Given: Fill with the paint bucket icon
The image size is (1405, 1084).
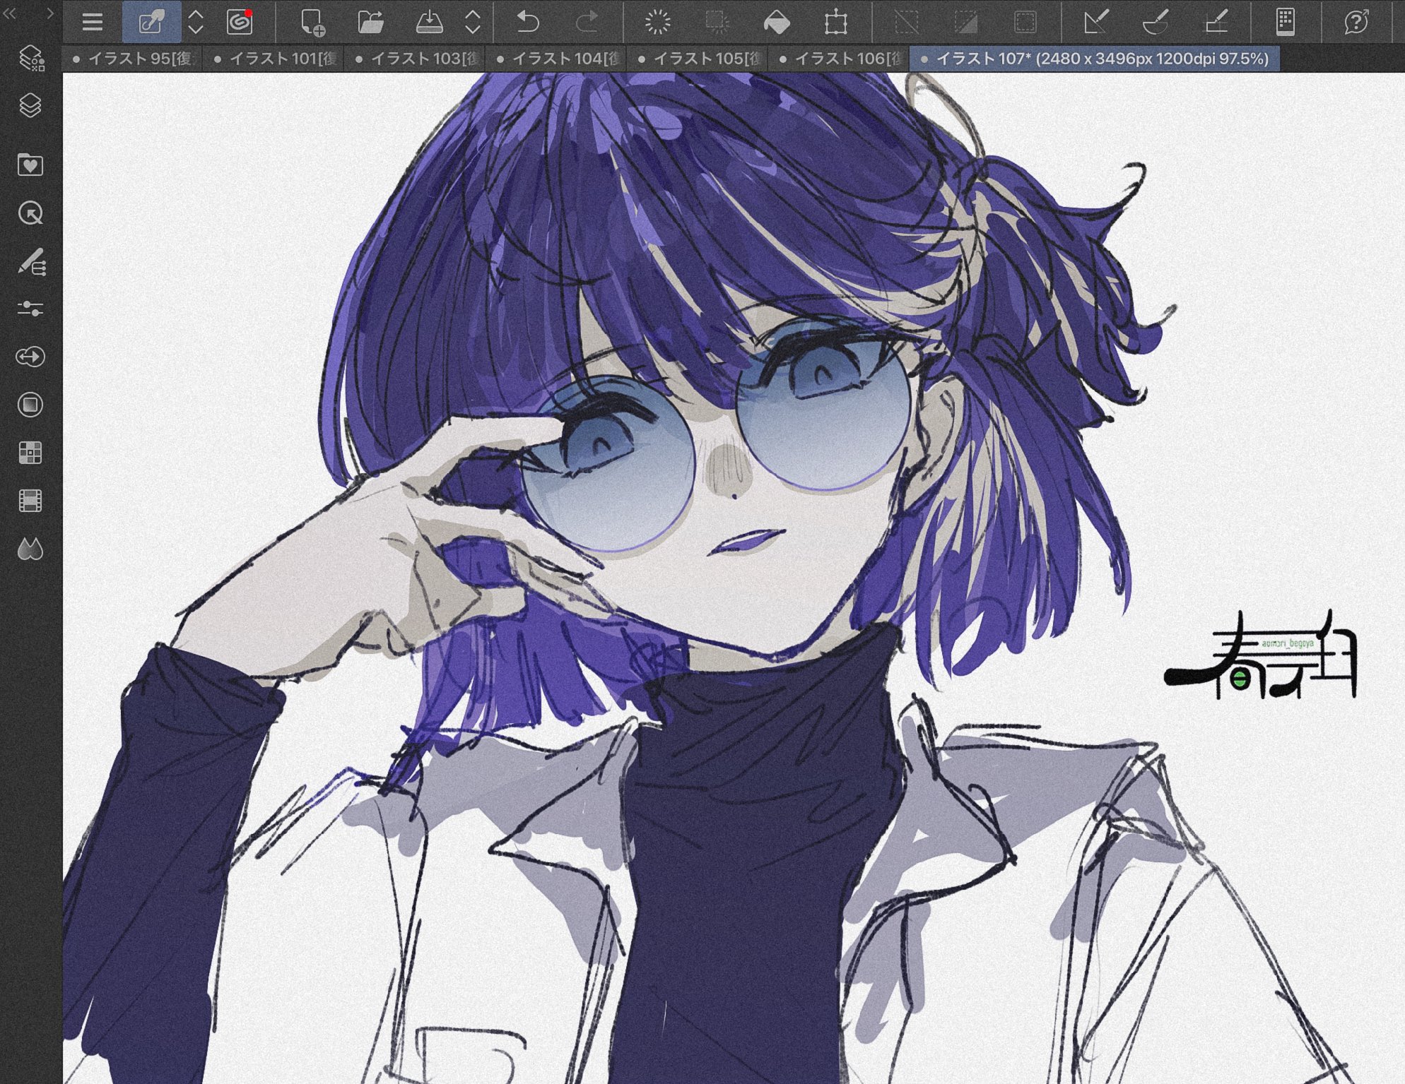Looking at the screenshot, I should point(777,22).
